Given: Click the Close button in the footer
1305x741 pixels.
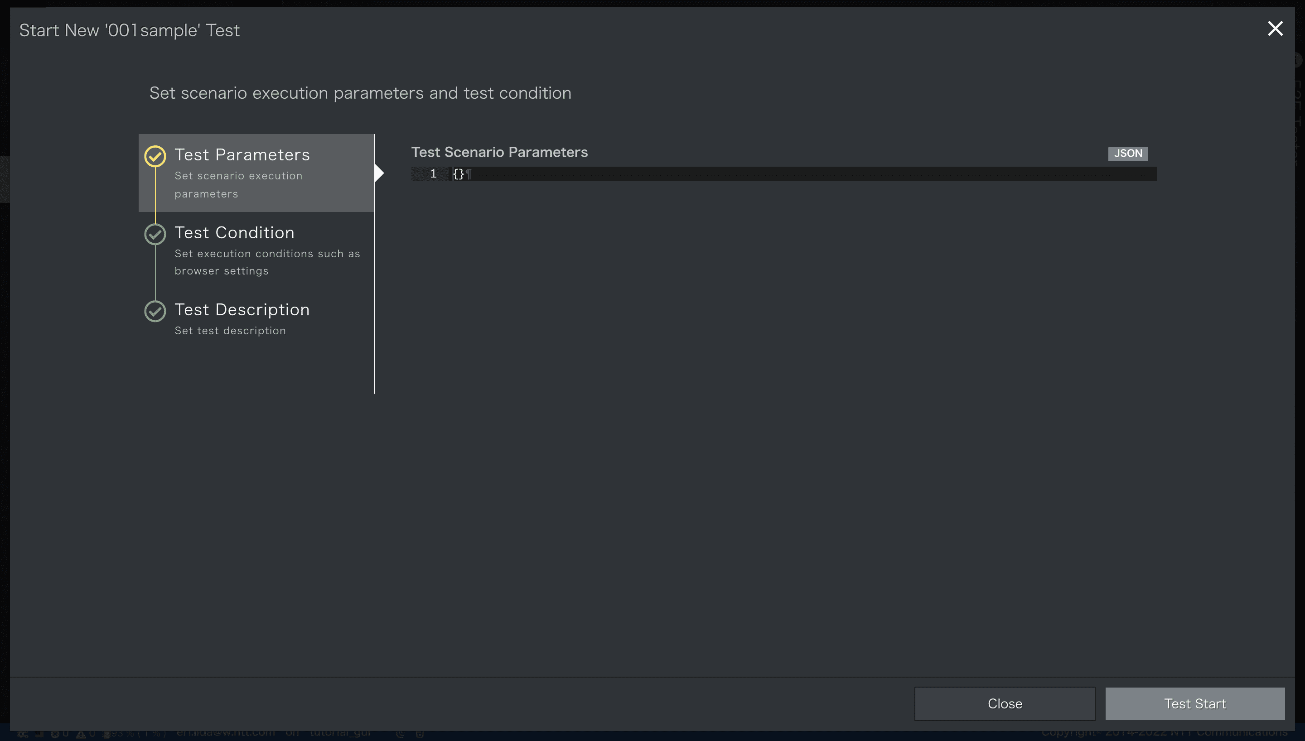Looking at the screenshot, I should [1005, 704].
